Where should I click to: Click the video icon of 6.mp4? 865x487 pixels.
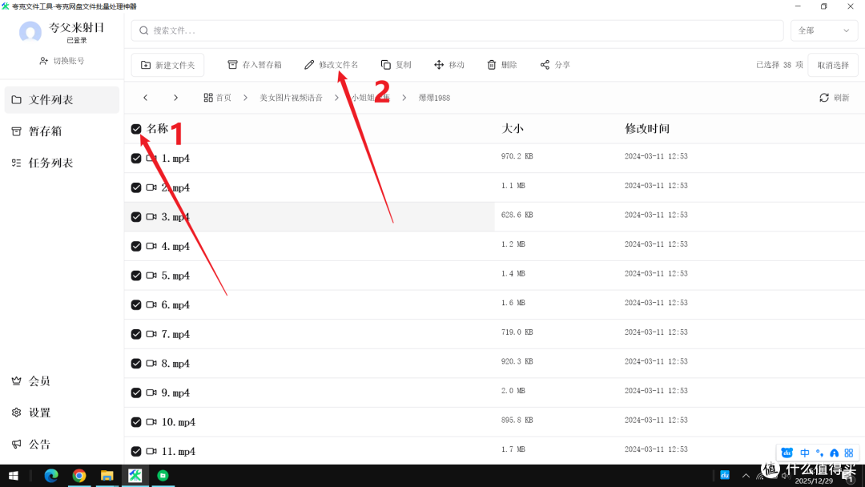coord(151,304)
